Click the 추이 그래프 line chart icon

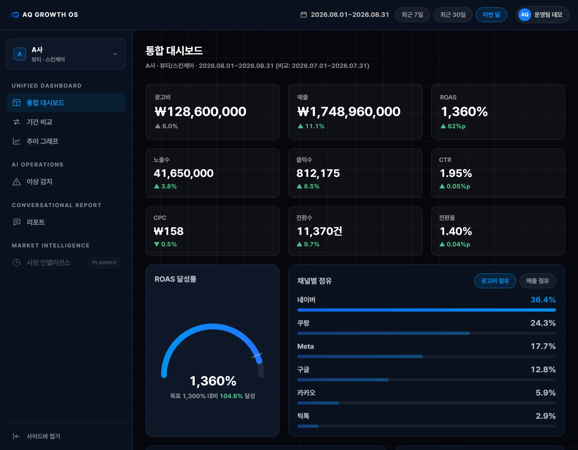click(17, 141)
